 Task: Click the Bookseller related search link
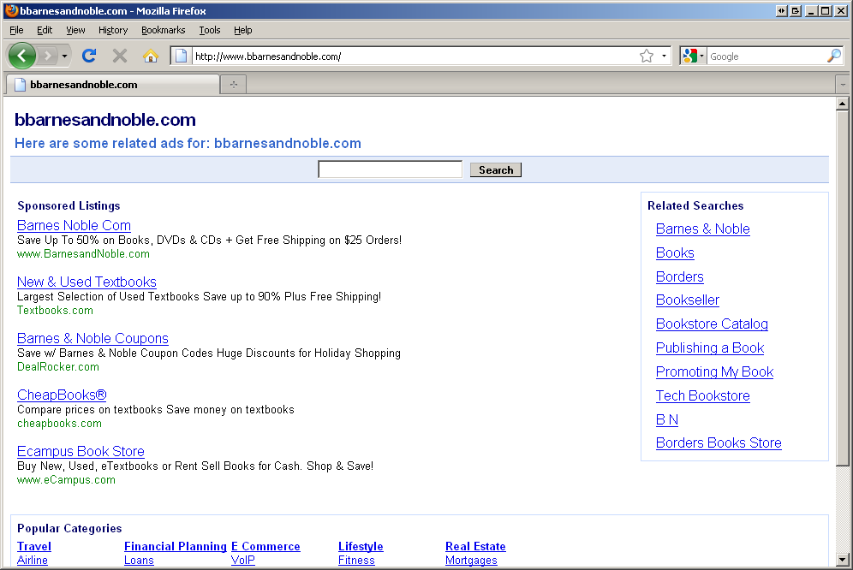688,300
